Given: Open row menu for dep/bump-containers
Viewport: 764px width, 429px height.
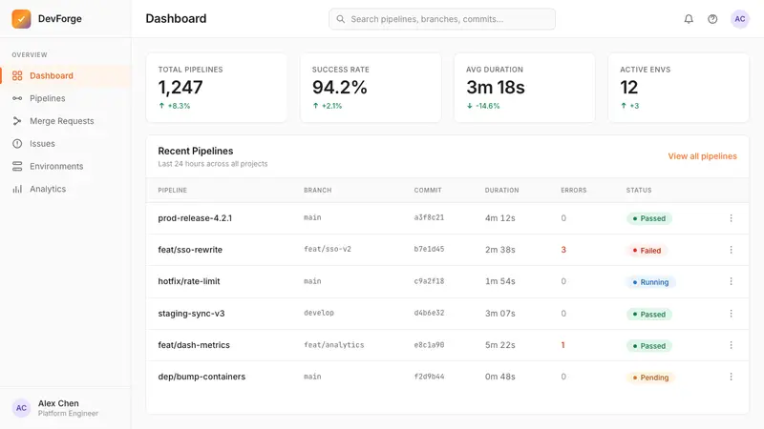Looking at the screenshot, I should pos(731,377).
